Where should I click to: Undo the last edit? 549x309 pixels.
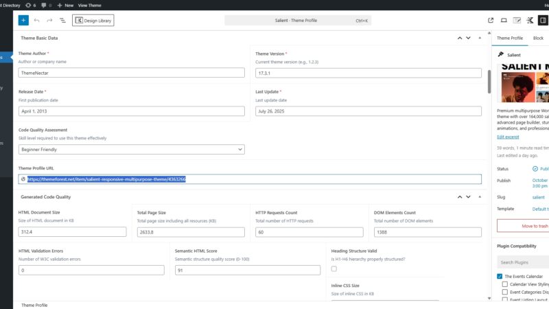(37, 21)
